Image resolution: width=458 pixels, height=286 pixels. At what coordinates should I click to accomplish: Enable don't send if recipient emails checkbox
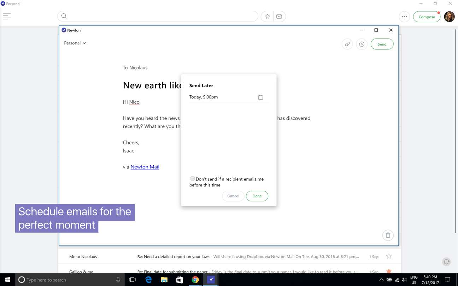[x=193, y=179]
